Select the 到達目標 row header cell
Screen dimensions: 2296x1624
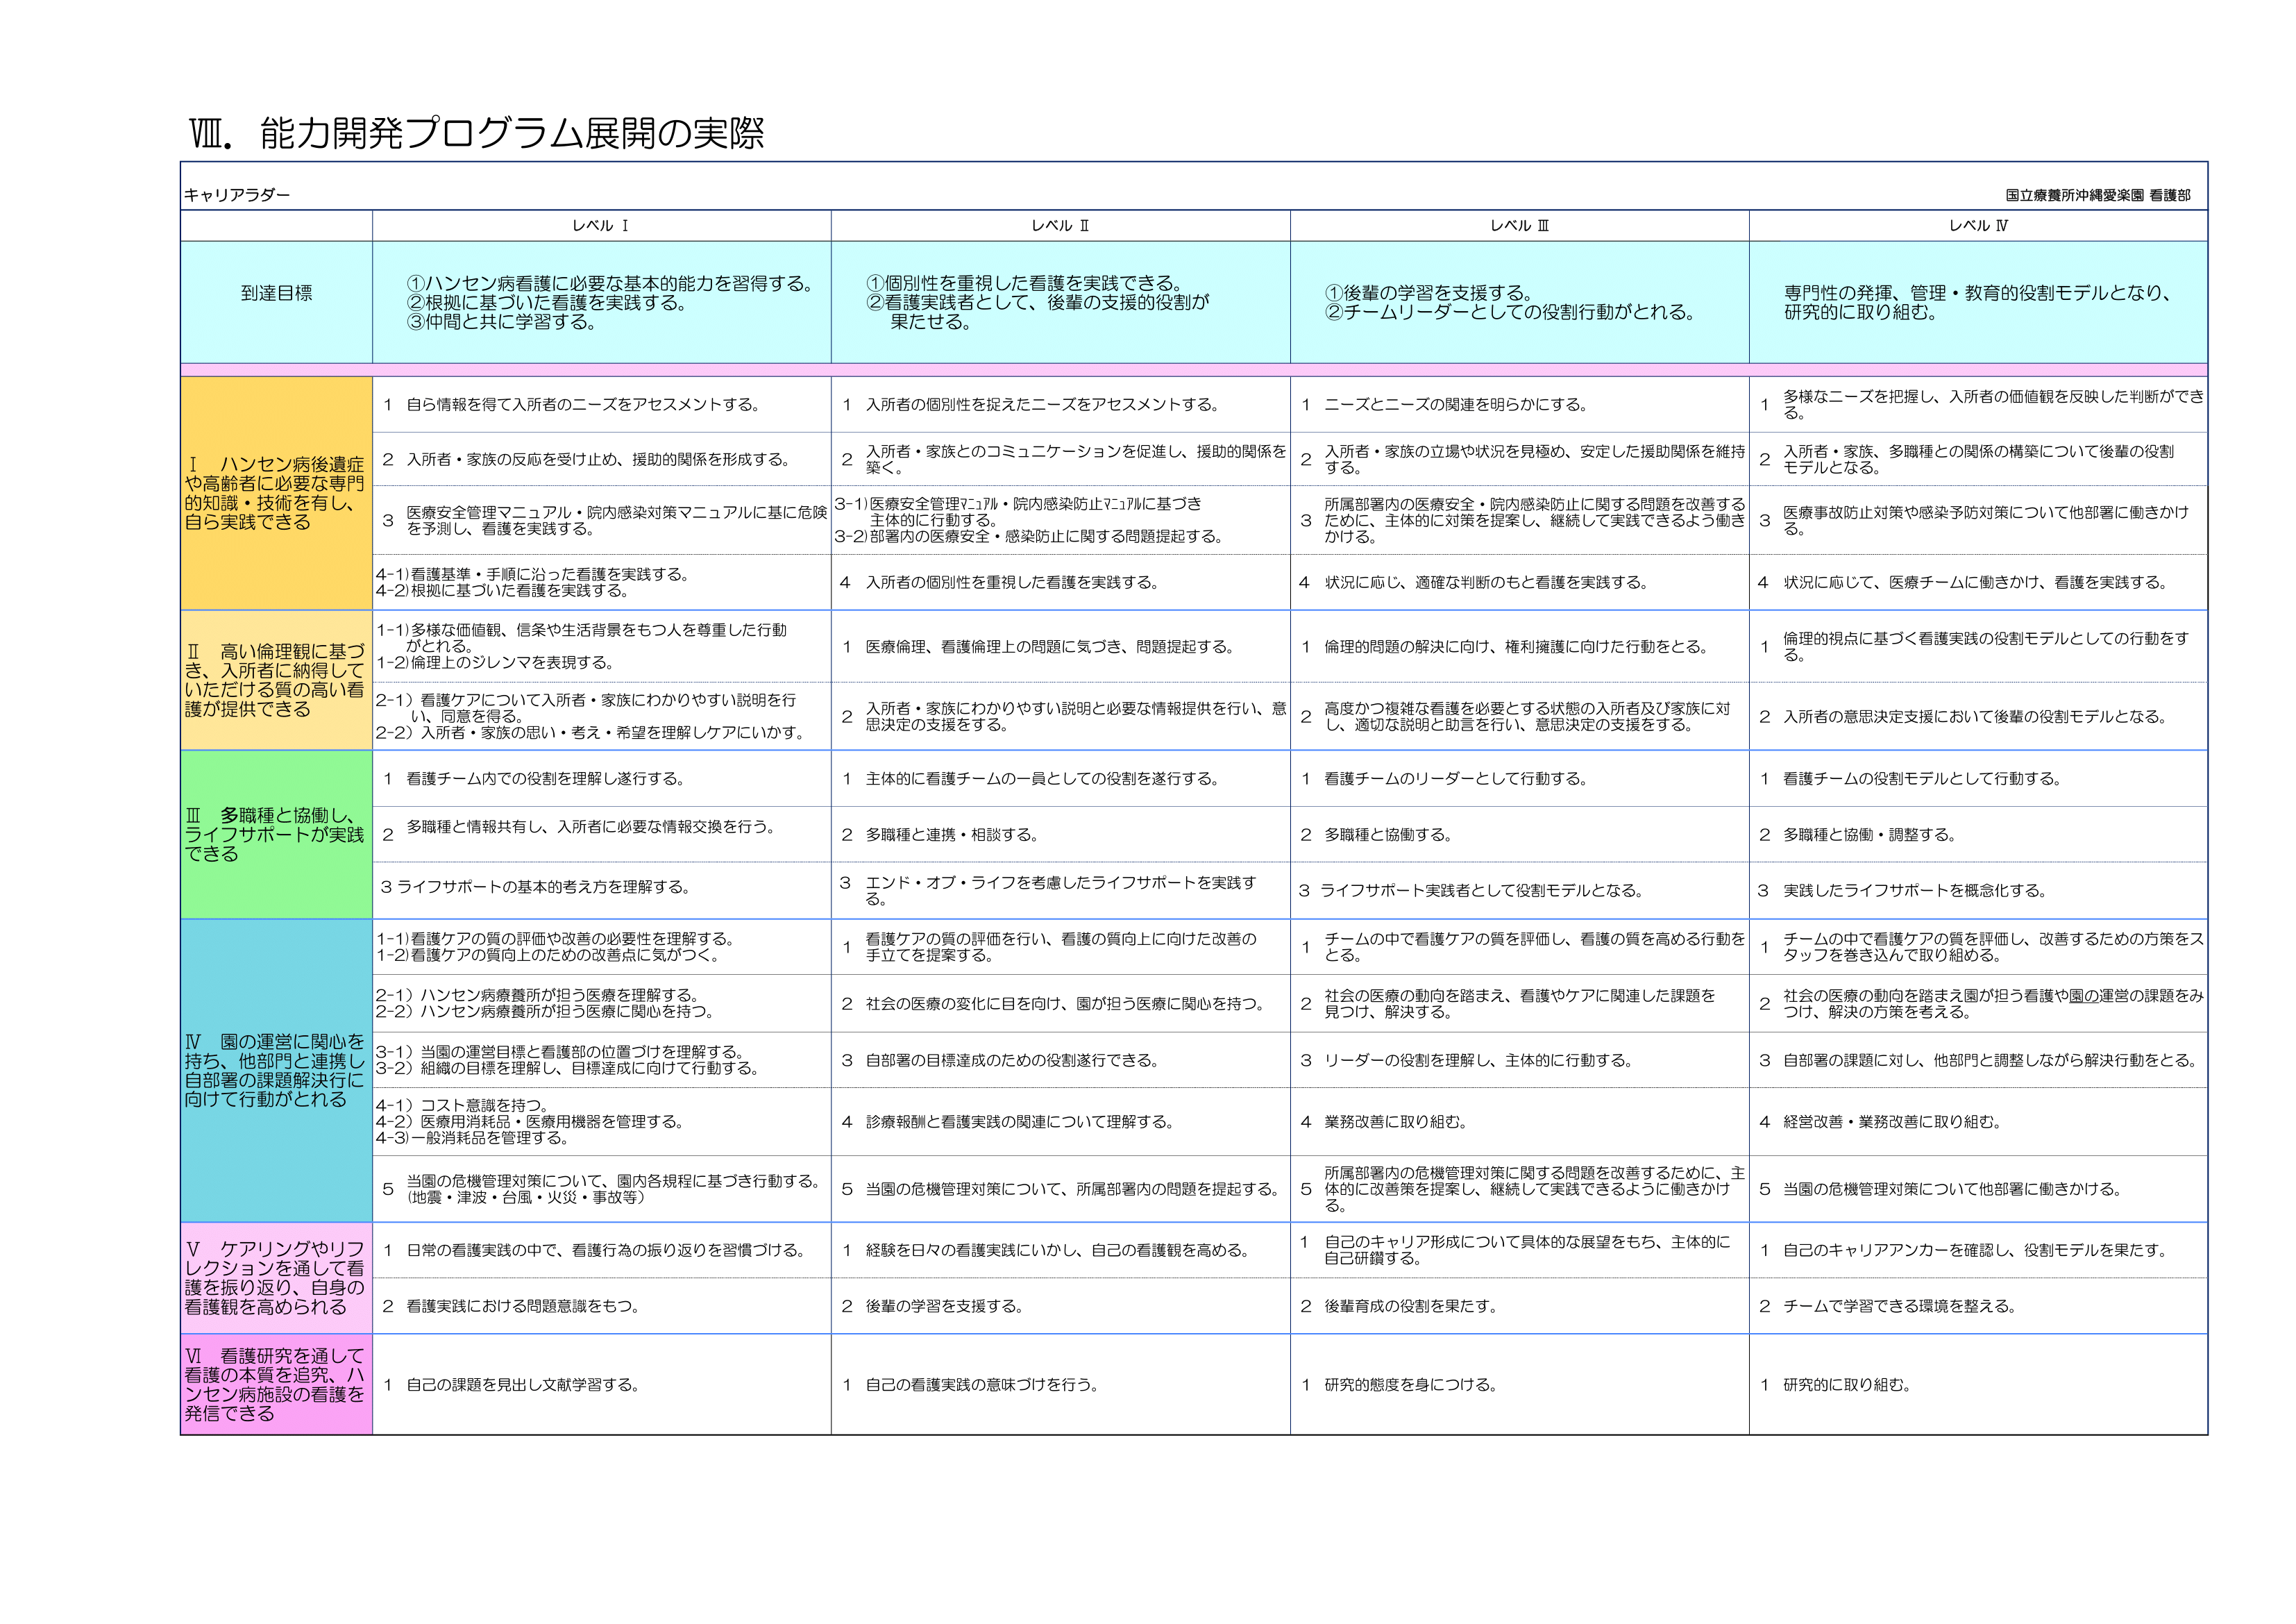(276, 293)
